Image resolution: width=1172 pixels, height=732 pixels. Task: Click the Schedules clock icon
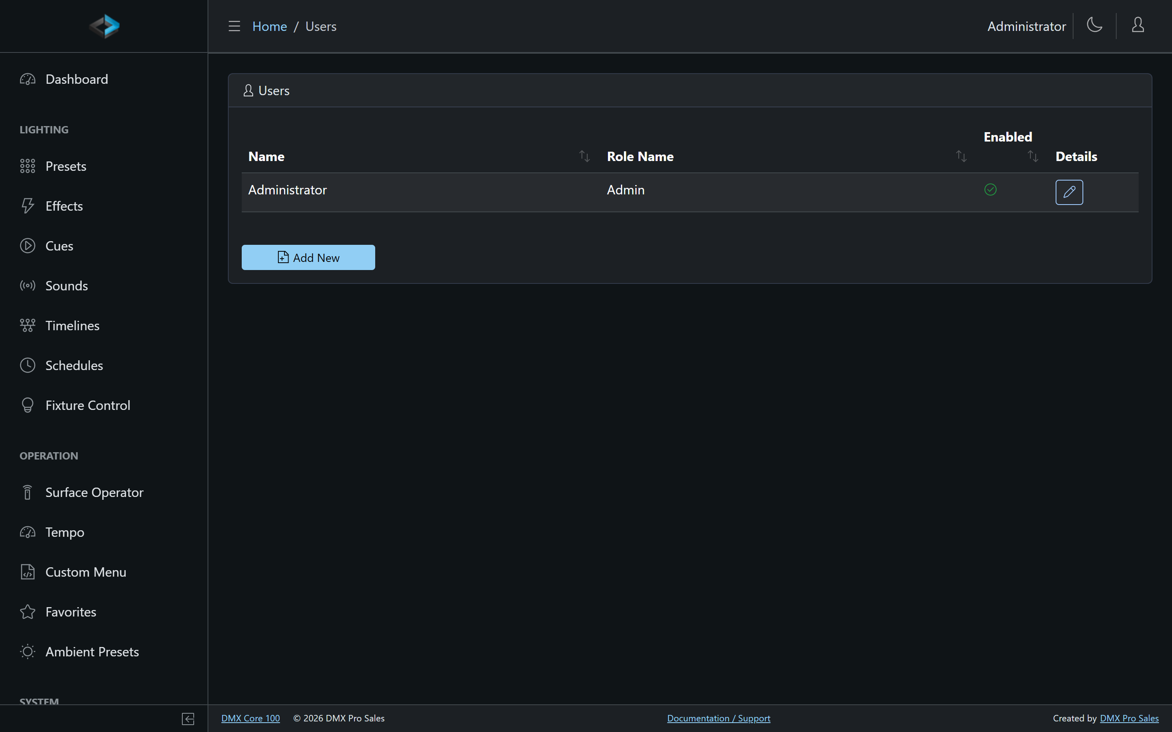28,365
